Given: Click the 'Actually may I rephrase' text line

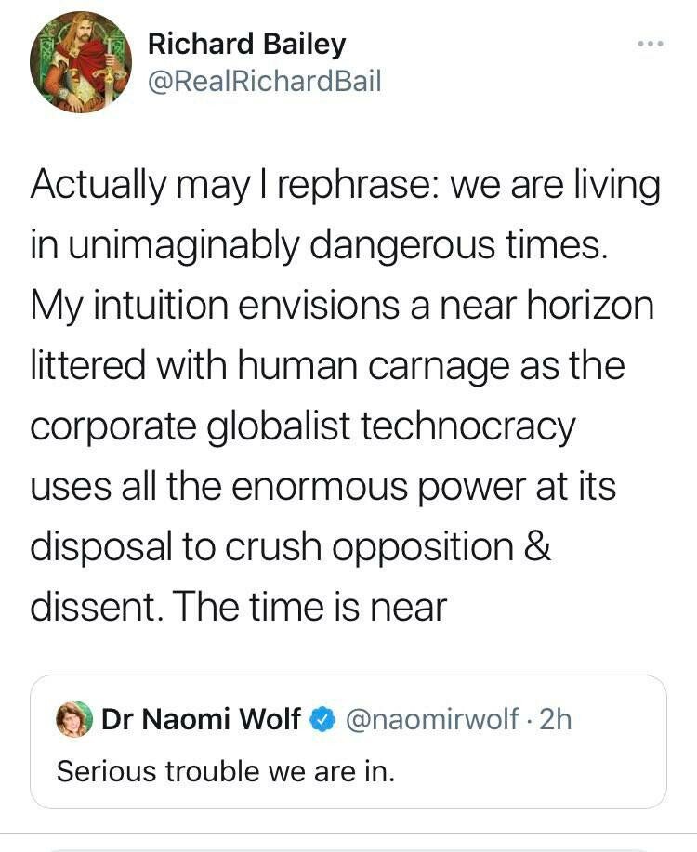Looking at the screenshot, I should (345, 186).
